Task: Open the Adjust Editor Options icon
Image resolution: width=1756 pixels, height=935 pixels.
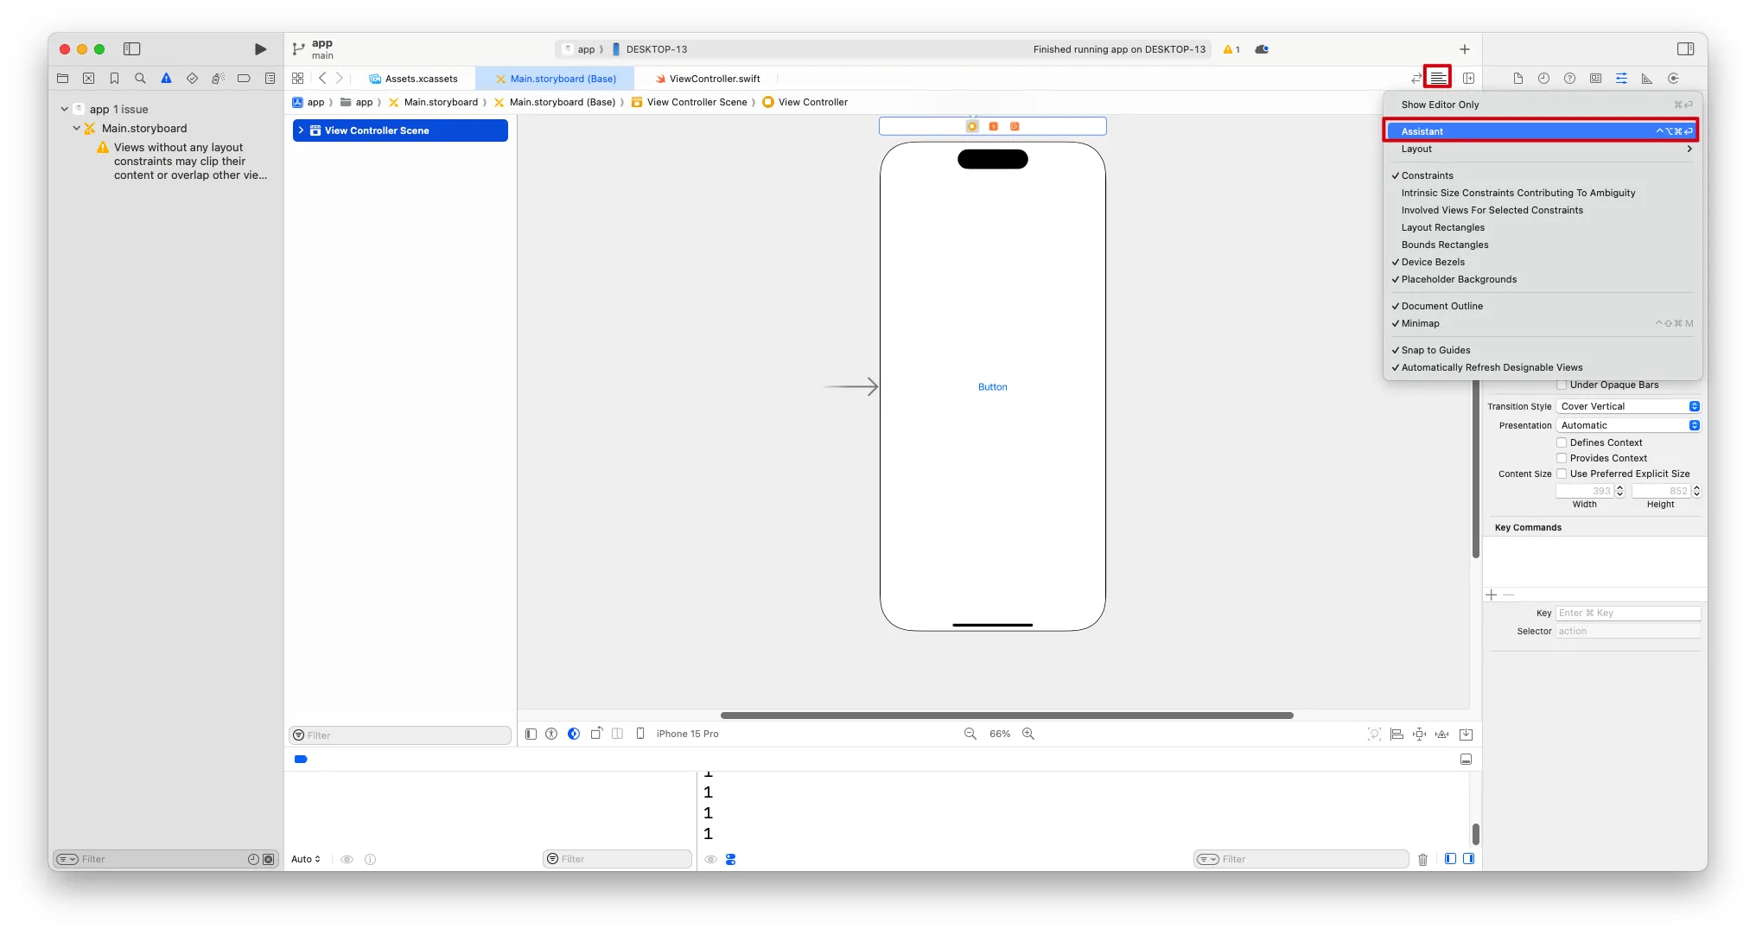Action: [1437, 78]
